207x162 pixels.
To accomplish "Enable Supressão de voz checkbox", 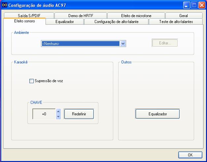I will pos(31,81).
